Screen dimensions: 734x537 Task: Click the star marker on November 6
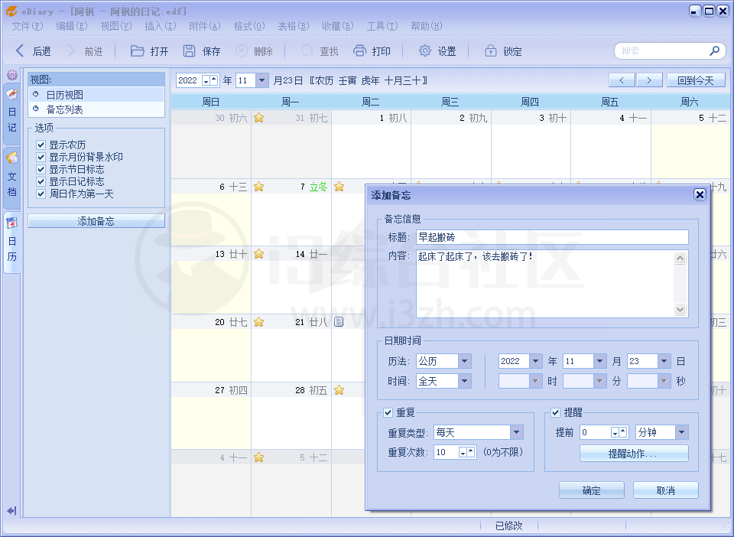259,187
